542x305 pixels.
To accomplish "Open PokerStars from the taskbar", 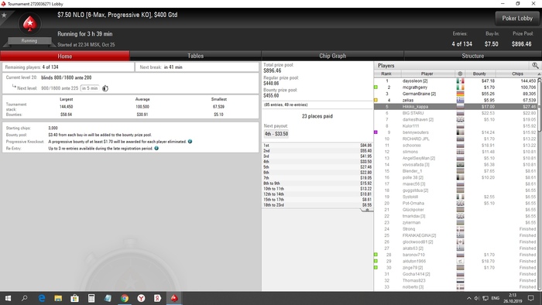I will (174, 298).
